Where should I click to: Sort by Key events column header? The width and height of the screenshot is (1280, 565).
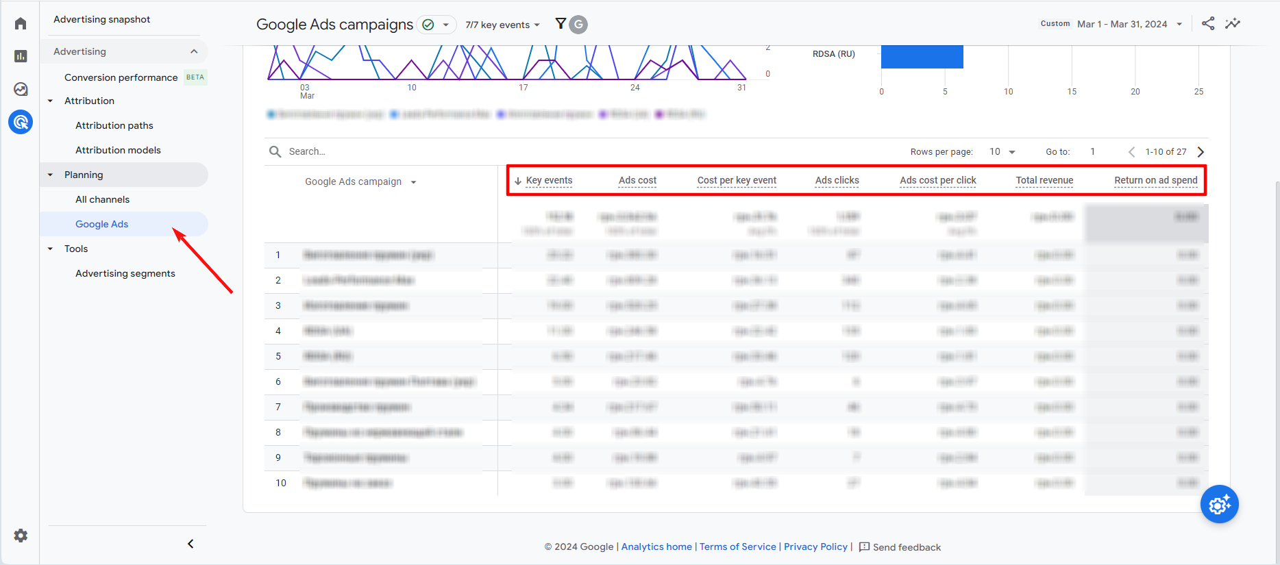click(x=549, y=181)
